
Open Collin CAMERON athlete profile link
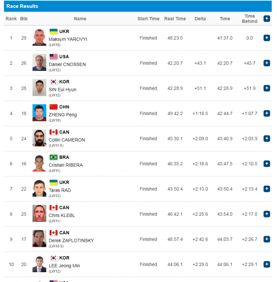[x=67, y=140]
